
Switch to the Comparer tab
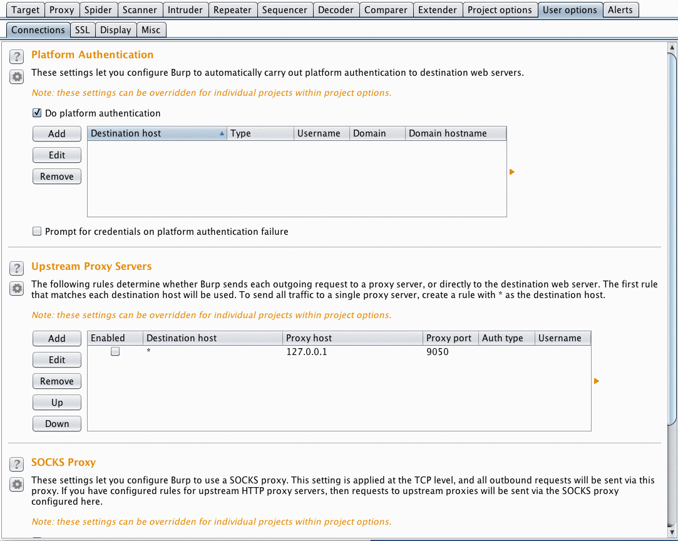(x=386, y=10)
